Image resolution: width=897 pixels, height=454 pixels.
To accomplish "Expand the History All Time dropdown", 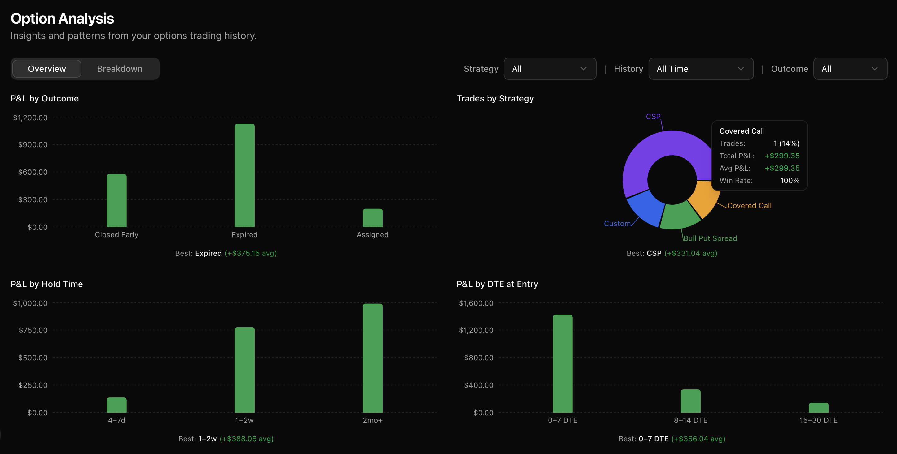I will tap(701, 69).
